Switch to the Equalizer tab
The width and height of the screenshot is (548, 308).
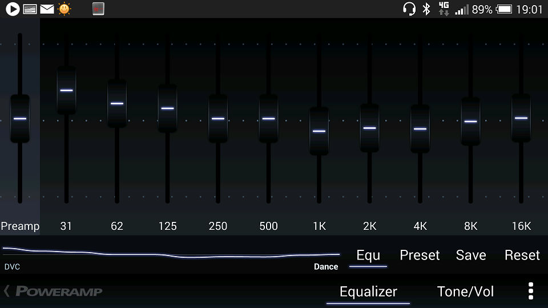pyautogui.click(x=368, y=292)
